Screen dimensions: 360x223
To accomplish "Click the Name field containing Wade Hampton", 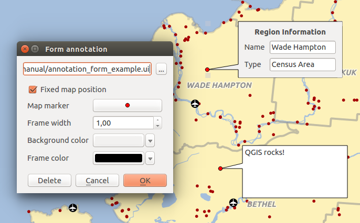I will point(302,47).
